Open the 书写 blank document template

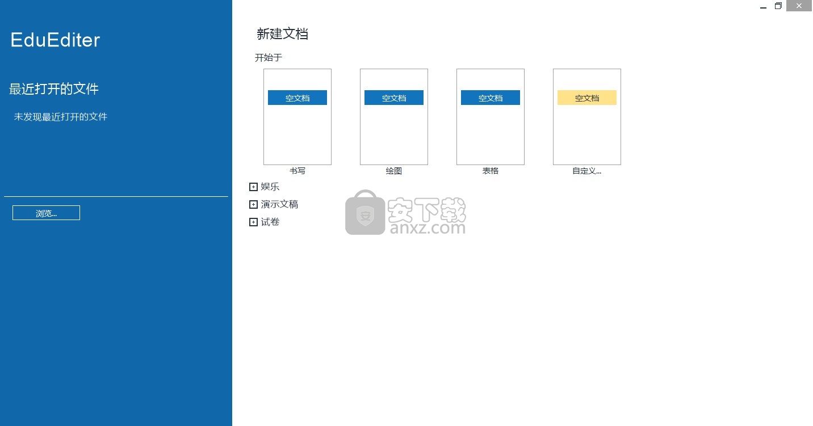pyautogui.click(x=297, y=117)
